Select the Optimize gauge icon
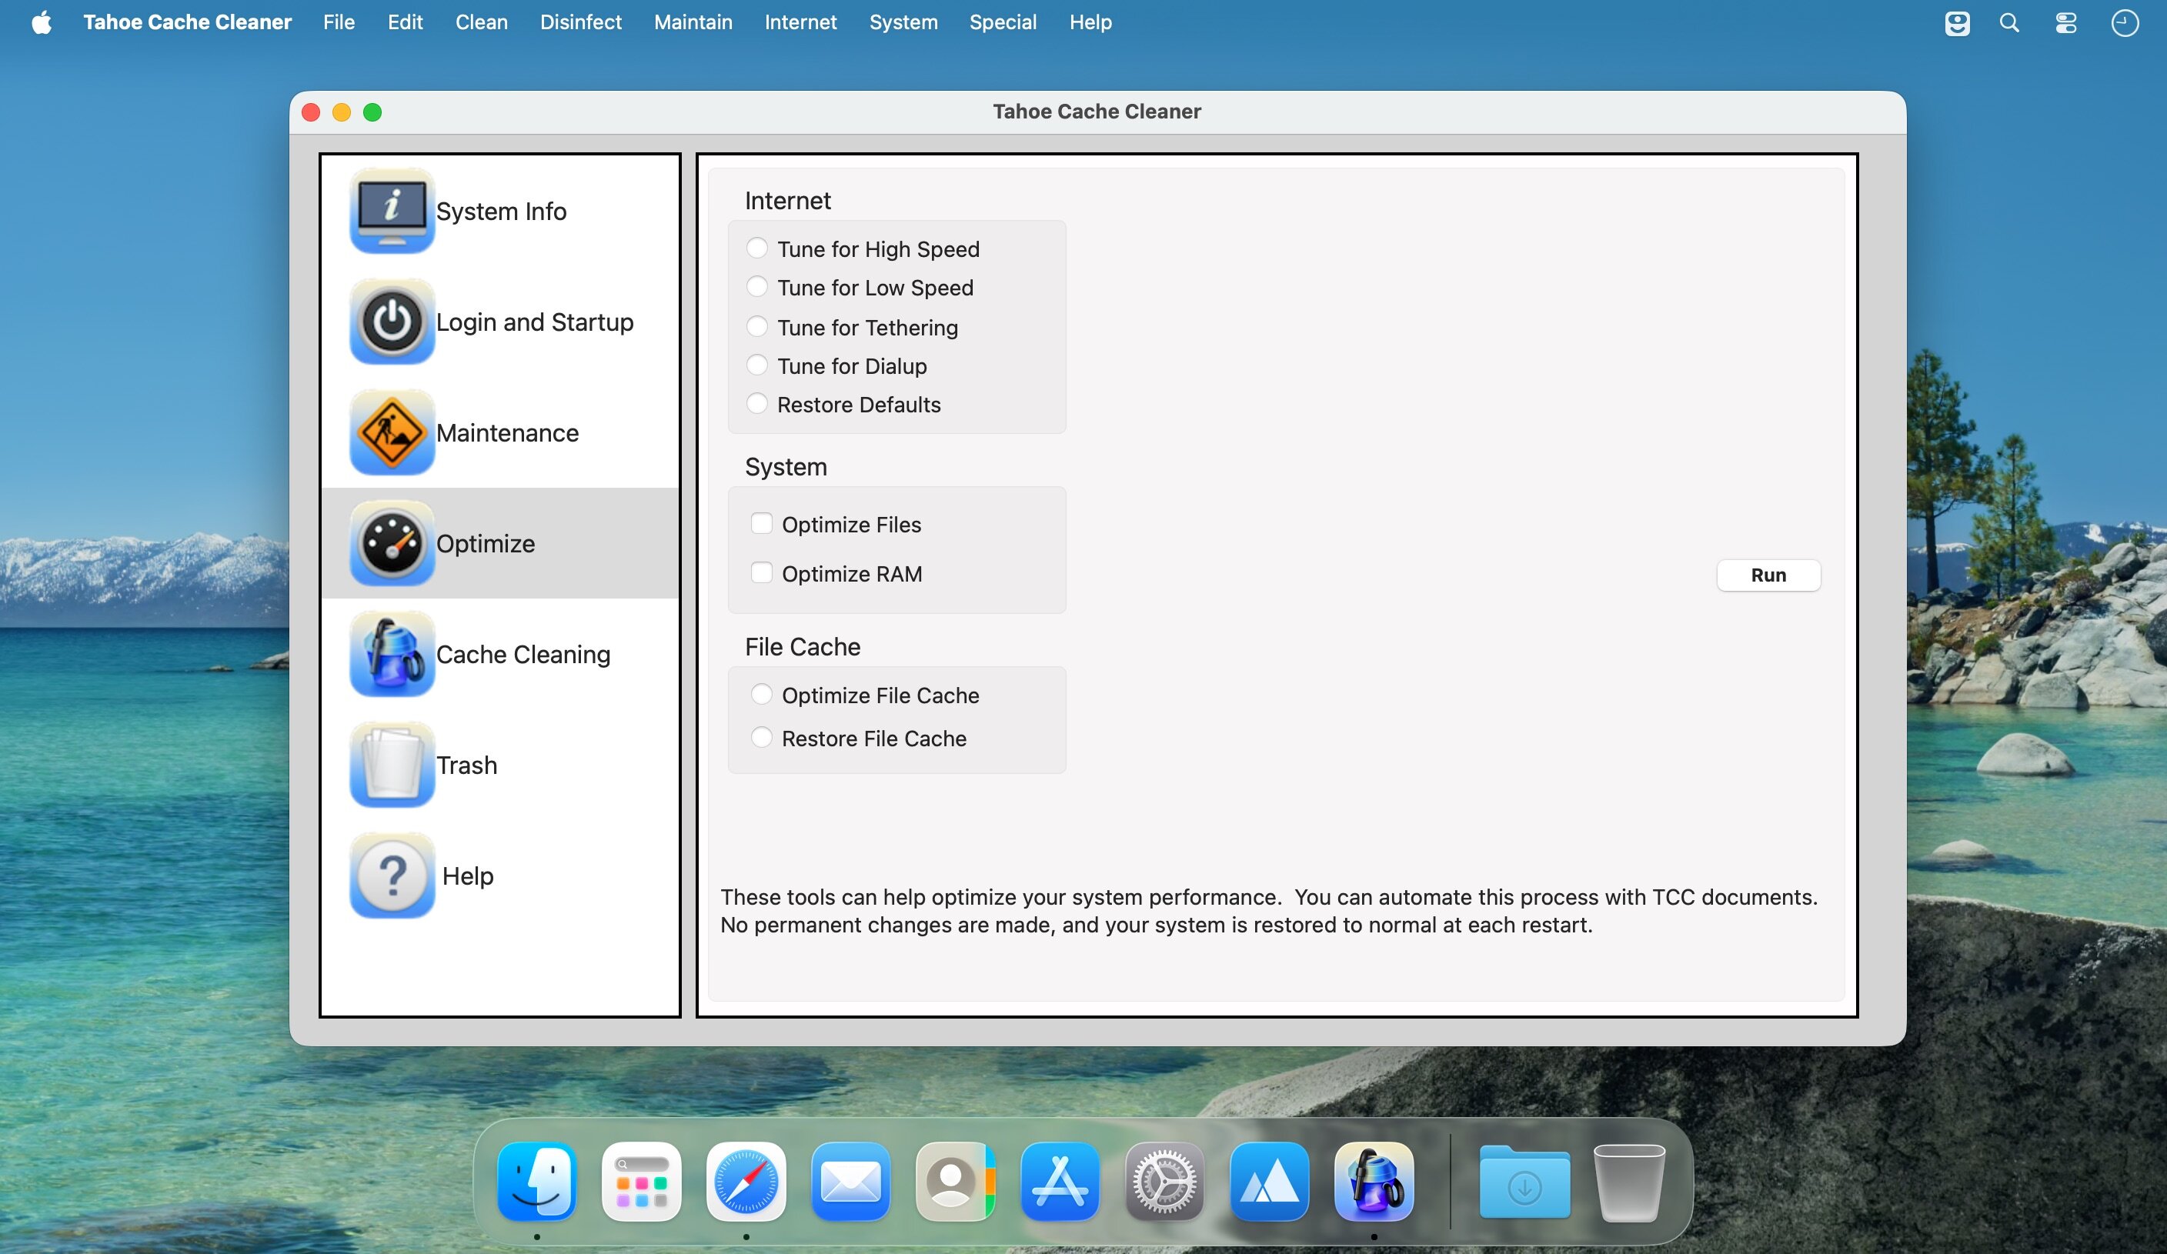The height and width of the screenshot is (1254, 2167). [x=392, y=543]
